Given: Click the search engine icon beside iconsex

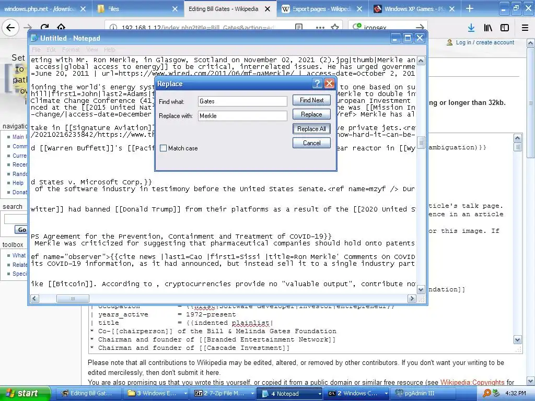Looking at the screenshot, I should pos(357,27).
